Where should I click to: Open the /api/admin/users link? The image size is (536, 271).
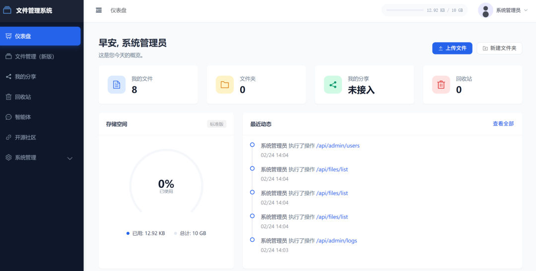click(338, 146)
